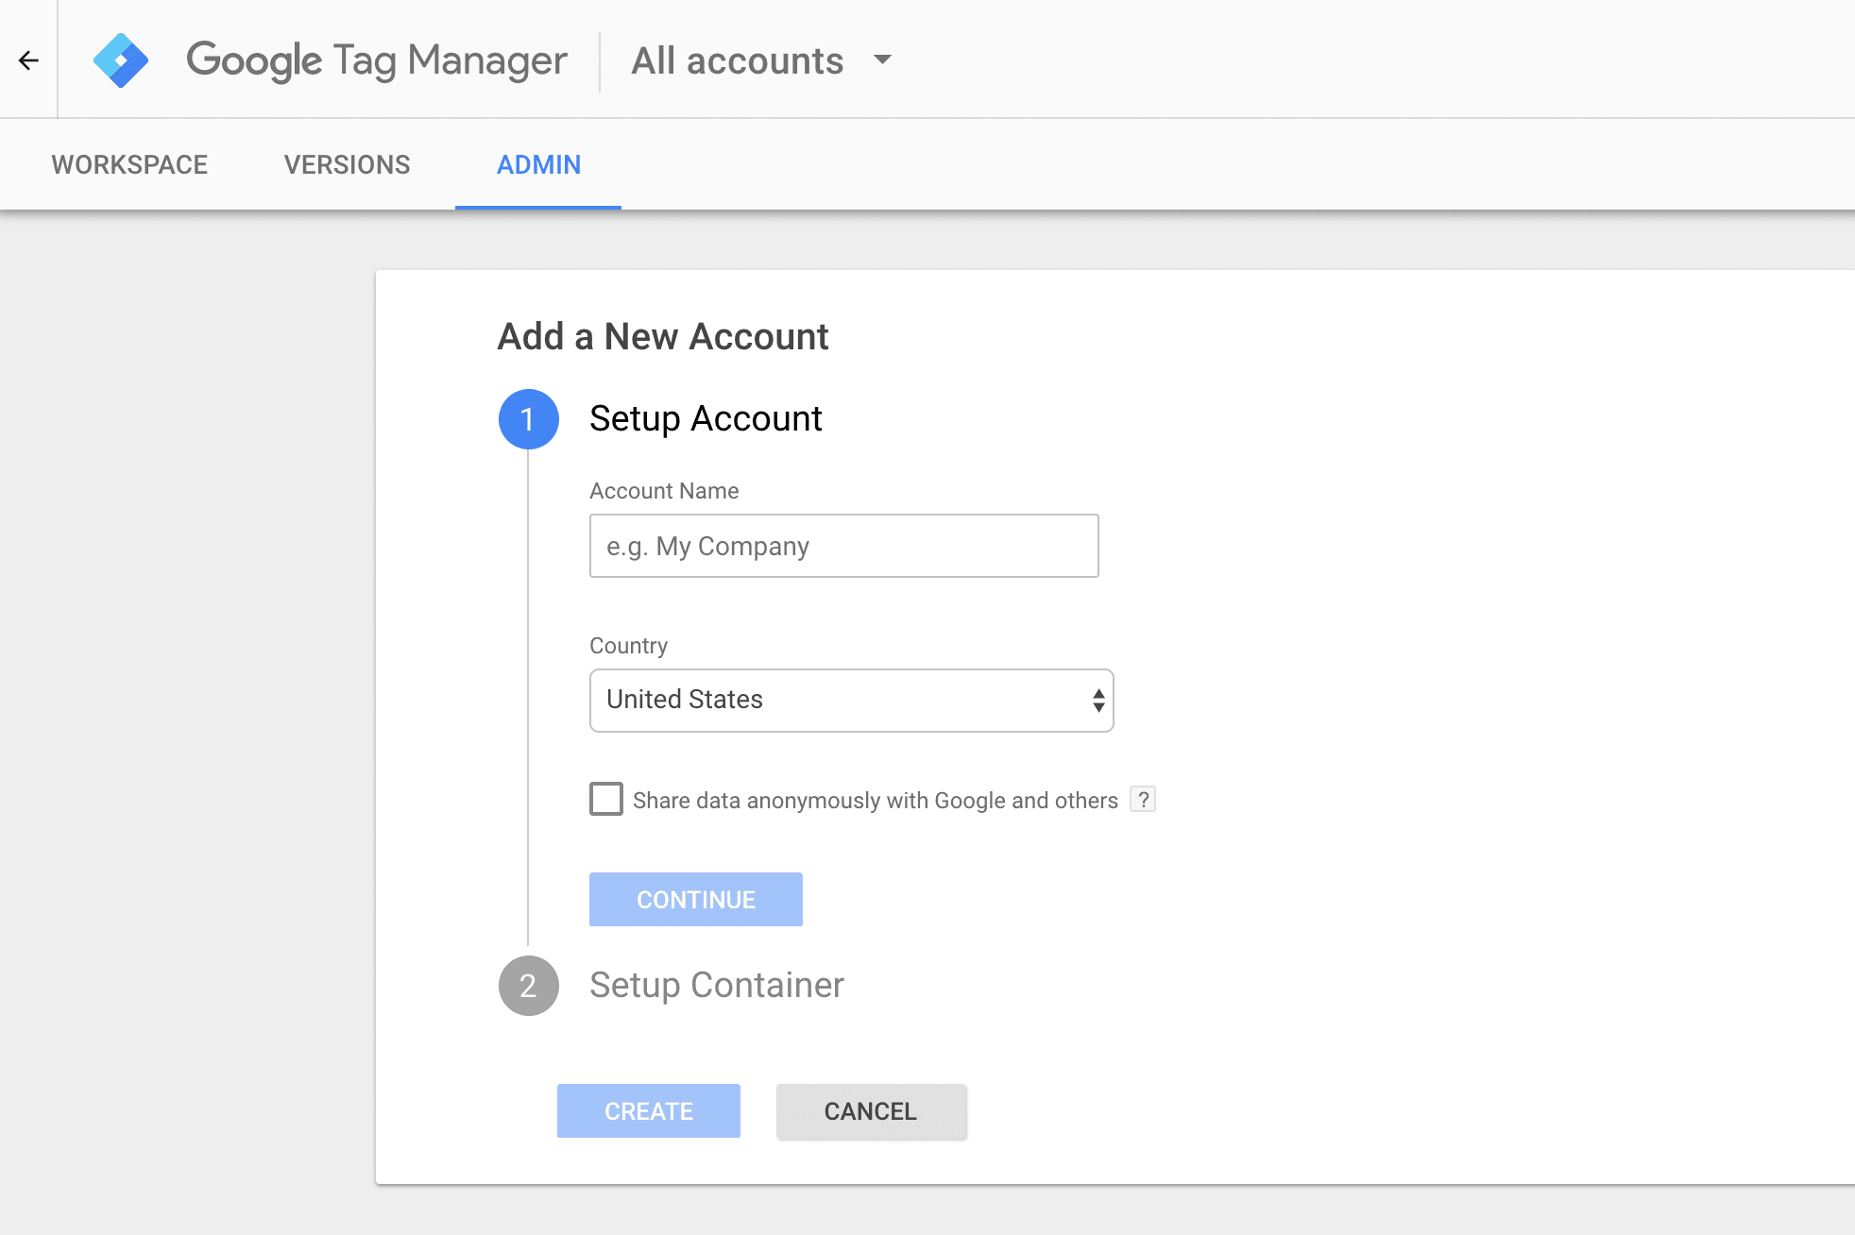Switch to the Versions tab
This screenshot has width=1855, height=1235.
click(x=346, y=164)
